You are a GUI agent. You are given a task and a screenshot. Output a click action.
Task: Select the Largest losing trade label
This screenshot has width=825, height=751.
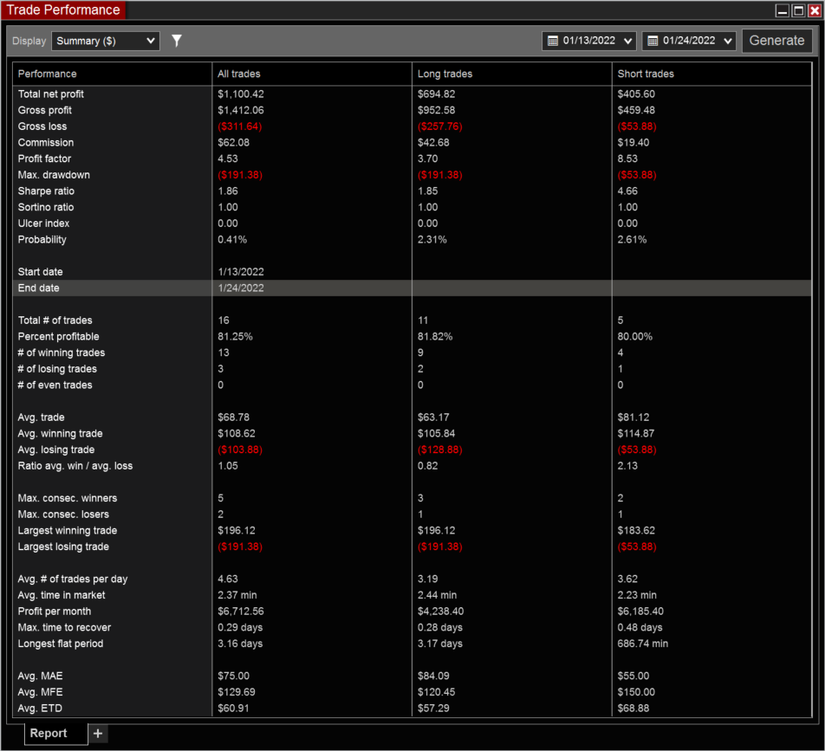pos(63,547)
